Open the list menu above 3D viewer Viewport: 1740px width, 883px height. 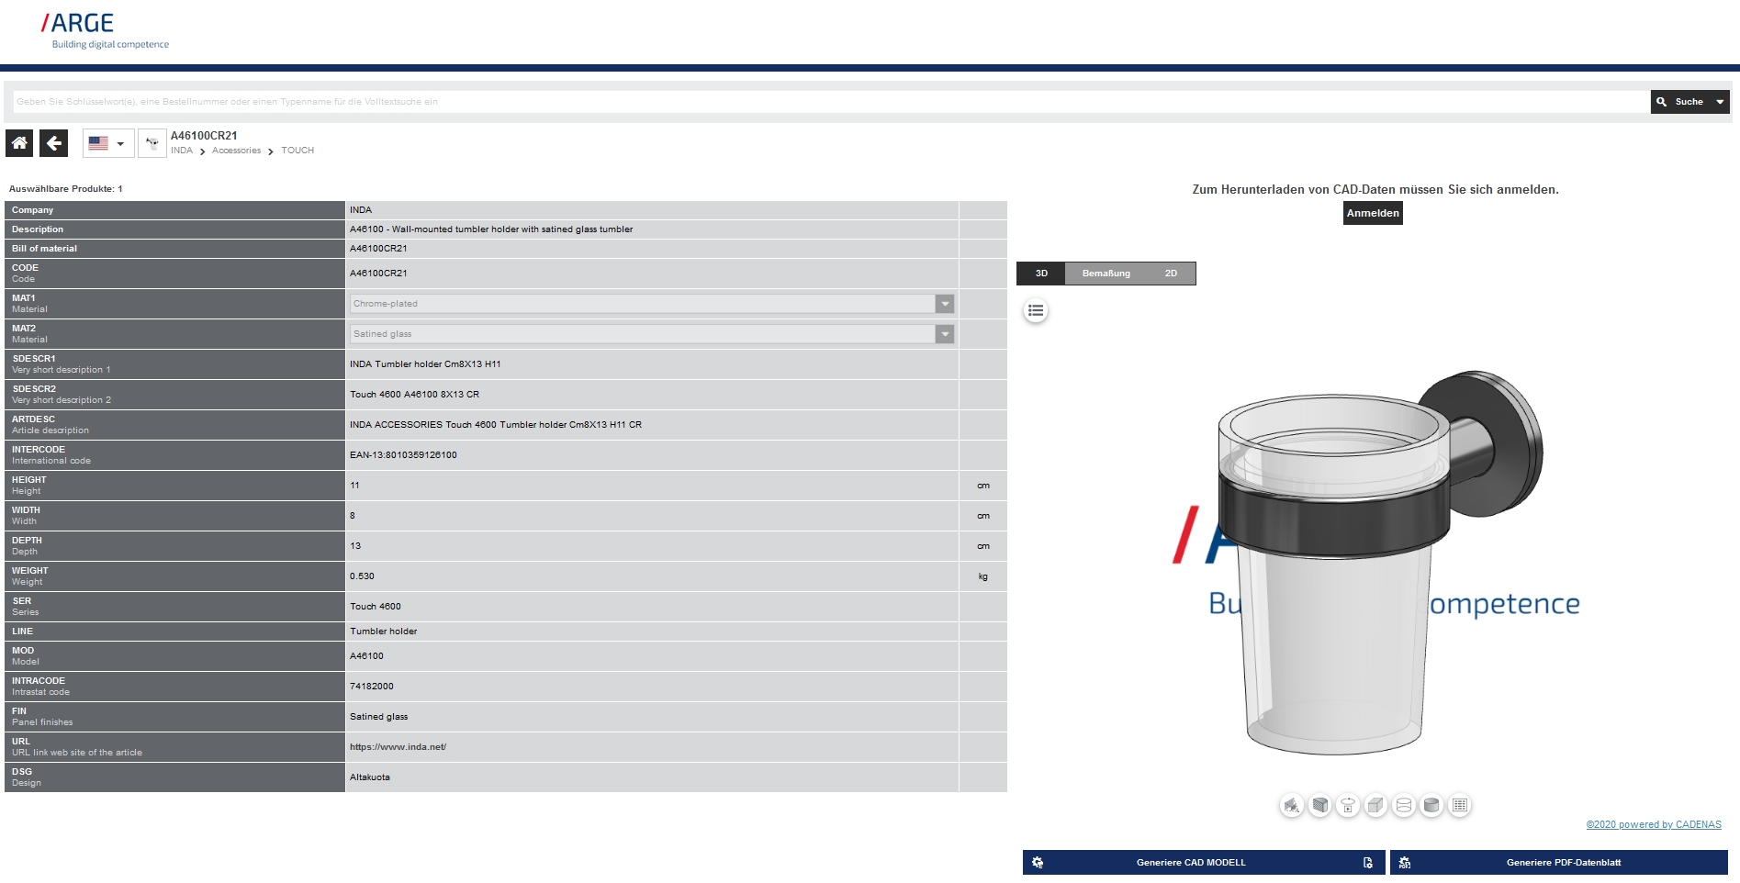click(x=1036, y=311)
